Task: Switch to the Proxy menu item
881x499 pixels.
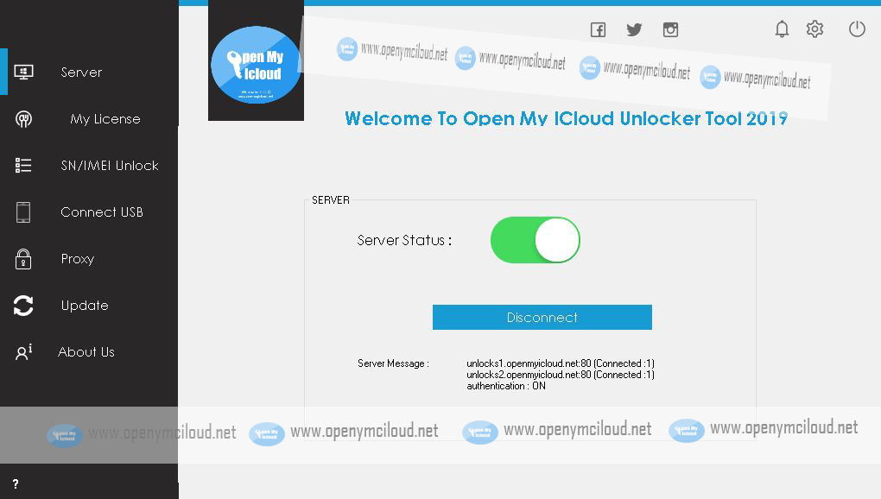Action: (x=78, y=259)
